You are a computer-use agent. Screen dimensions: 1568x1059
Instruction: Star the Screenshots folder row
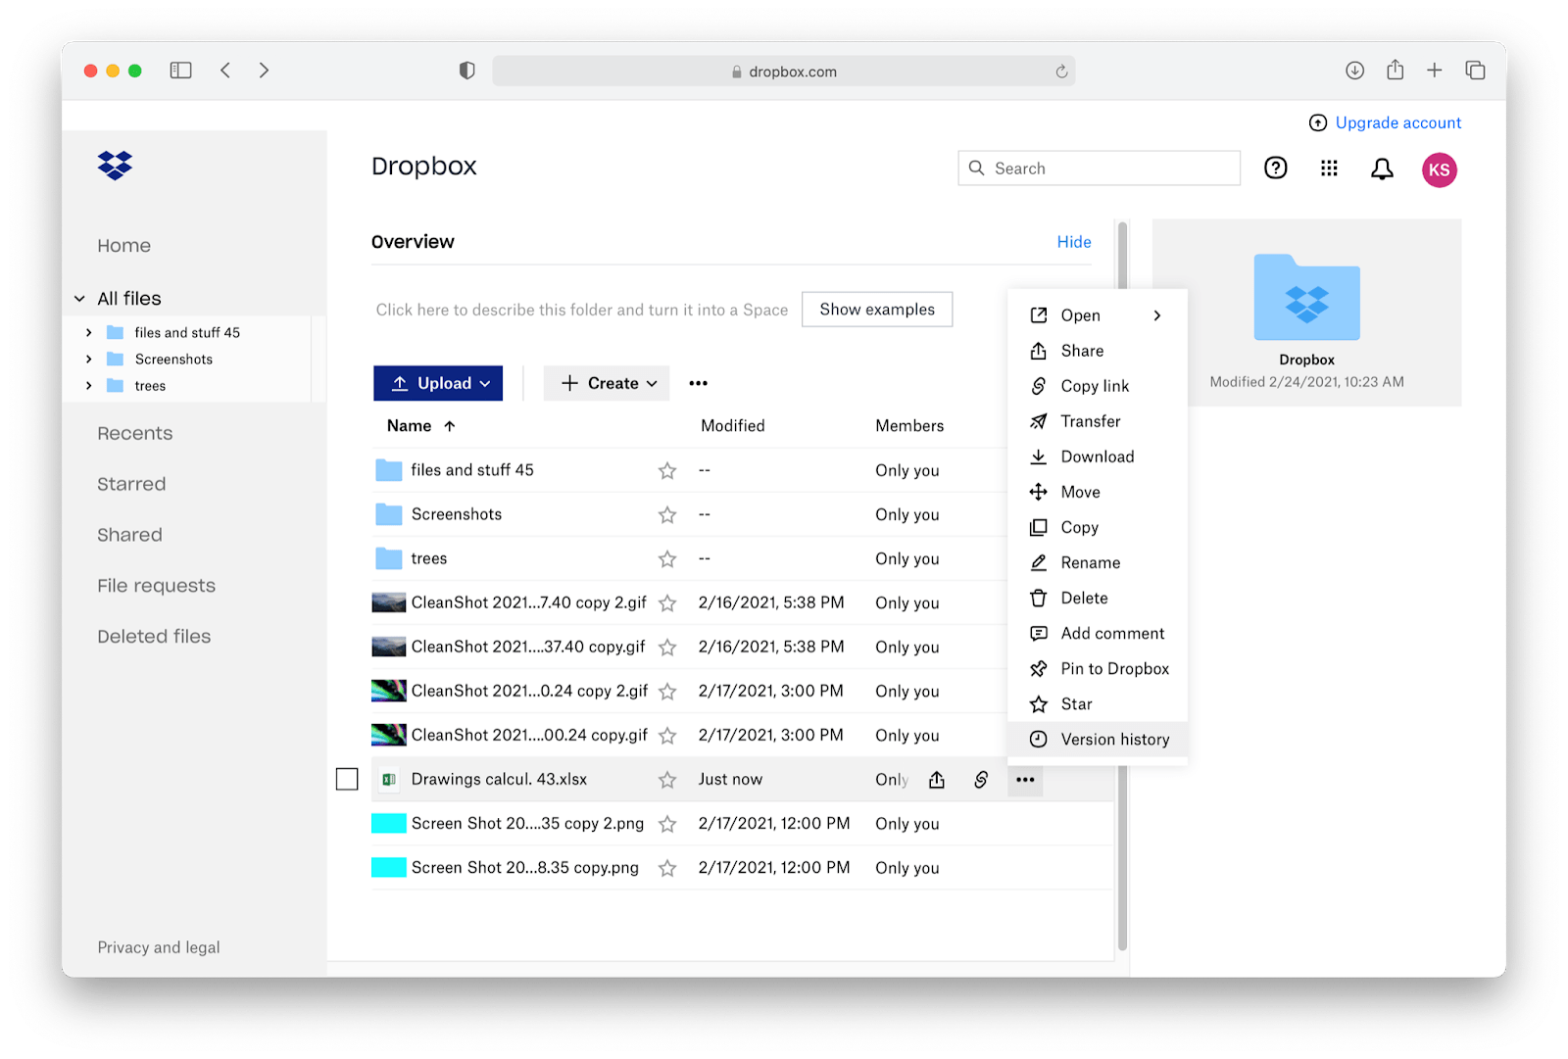(x=667, y=515)
